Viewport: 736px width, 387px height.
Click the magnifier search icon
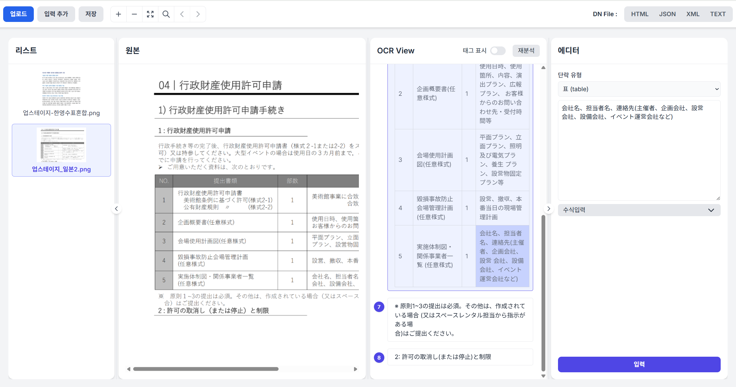point(166,14)
